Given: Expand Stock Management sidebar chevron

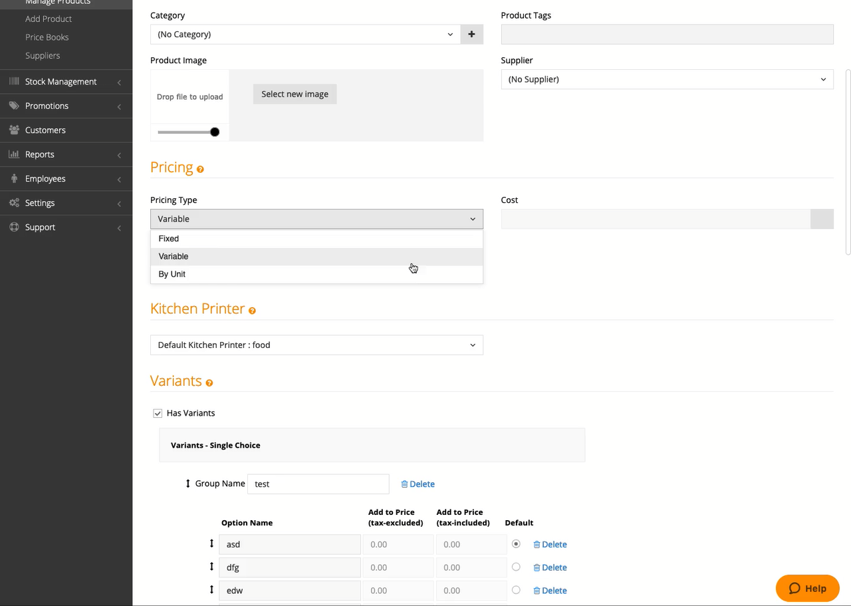Looking at the screenshot, I should tap(119, 82).
